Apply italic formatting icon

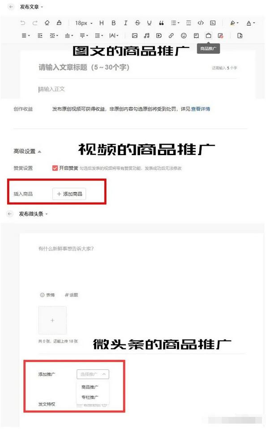[125, 23]
